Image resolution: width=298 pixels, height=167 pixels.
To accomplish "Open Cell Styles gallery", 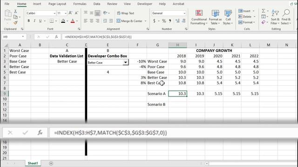I will 228,17.
